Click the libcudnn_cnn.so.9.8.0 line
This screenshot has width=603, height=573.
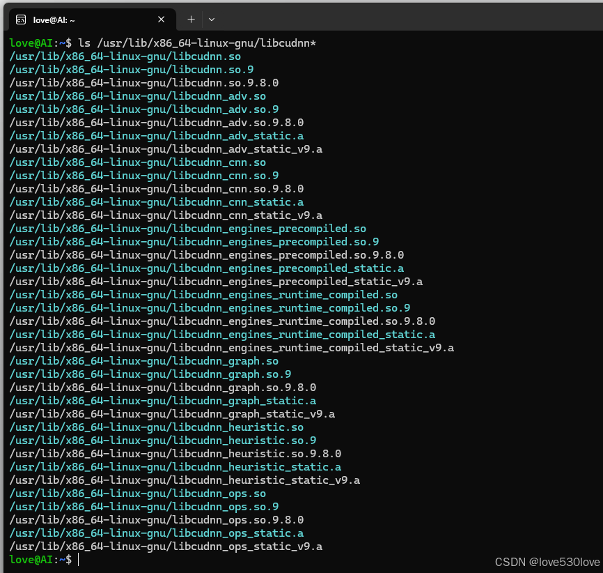(157, 189)
